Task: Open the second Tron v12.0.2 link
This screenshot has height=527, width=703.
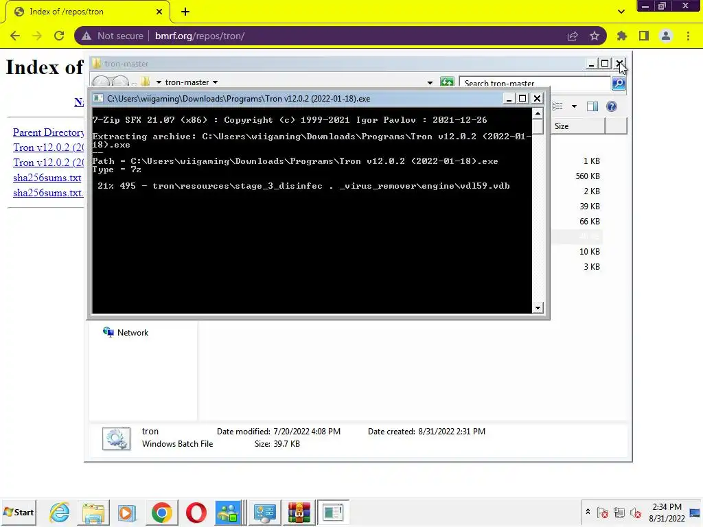Action: [x=49, y=163]
